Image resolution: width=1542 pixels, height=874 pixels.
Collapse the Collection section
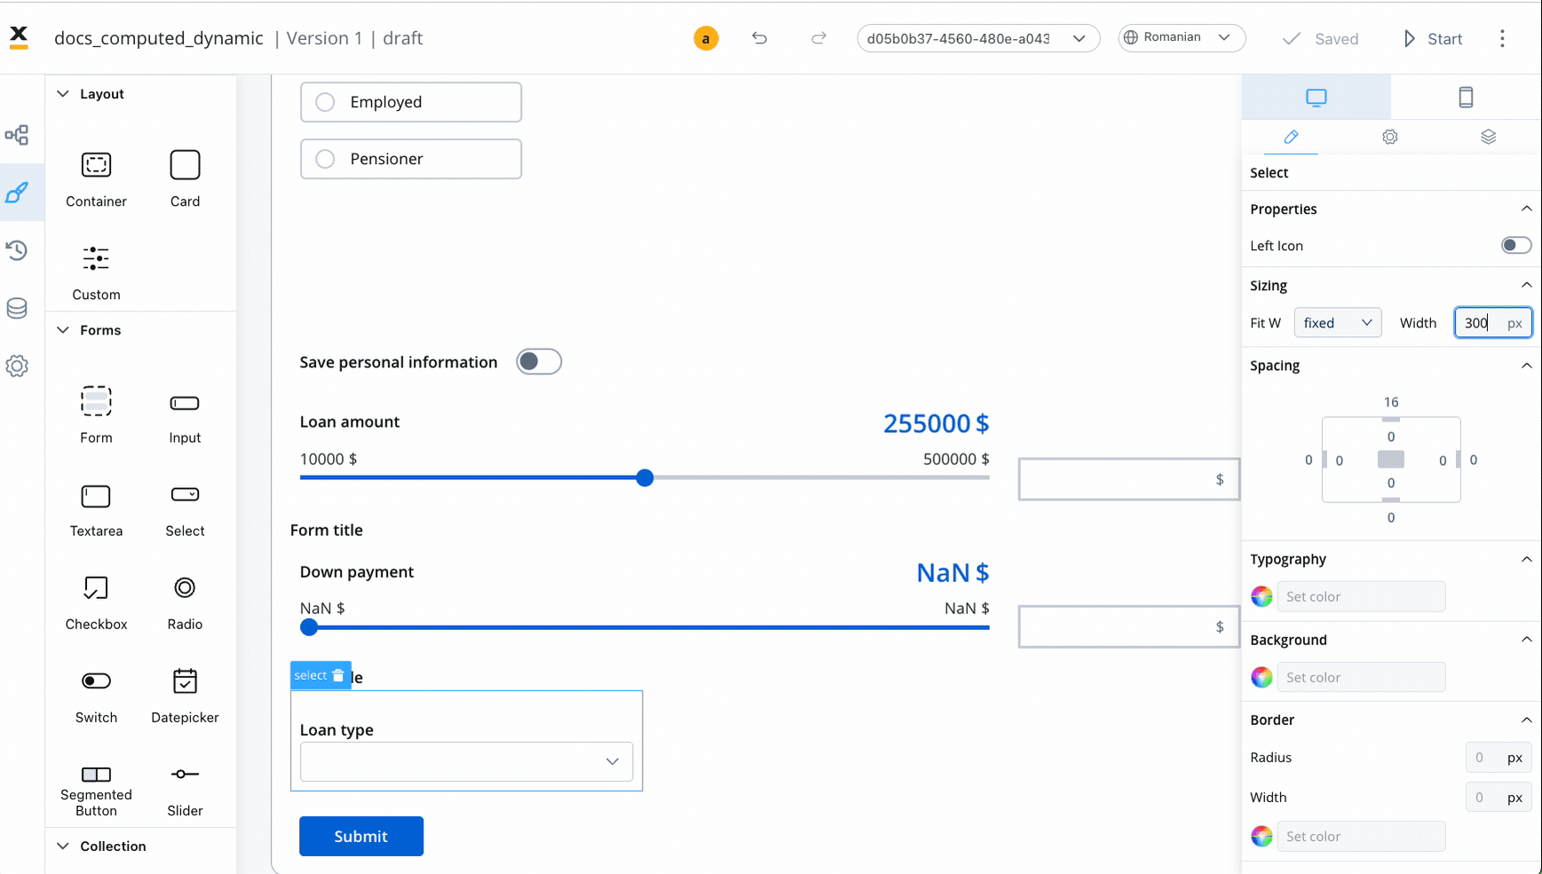63,846
